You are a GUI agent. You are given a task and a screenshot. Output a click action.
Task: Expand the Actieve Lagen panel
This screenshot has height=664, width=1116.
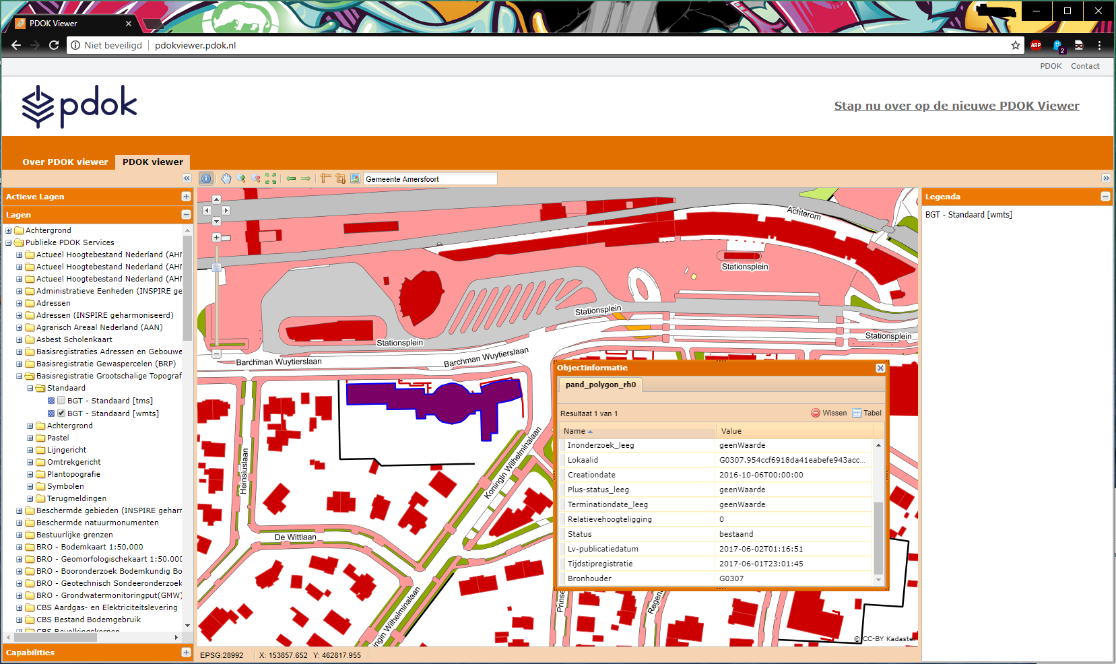(x=186, y=197)
